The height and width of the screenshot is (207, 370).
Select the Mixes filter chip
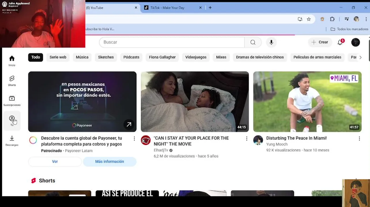tap(221, 57)
